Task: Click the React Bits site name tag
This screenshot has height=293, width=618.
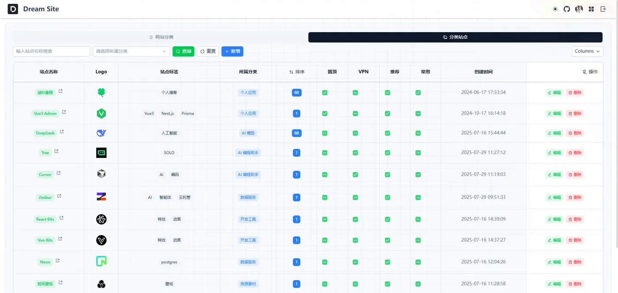Action: pos(45,219)
